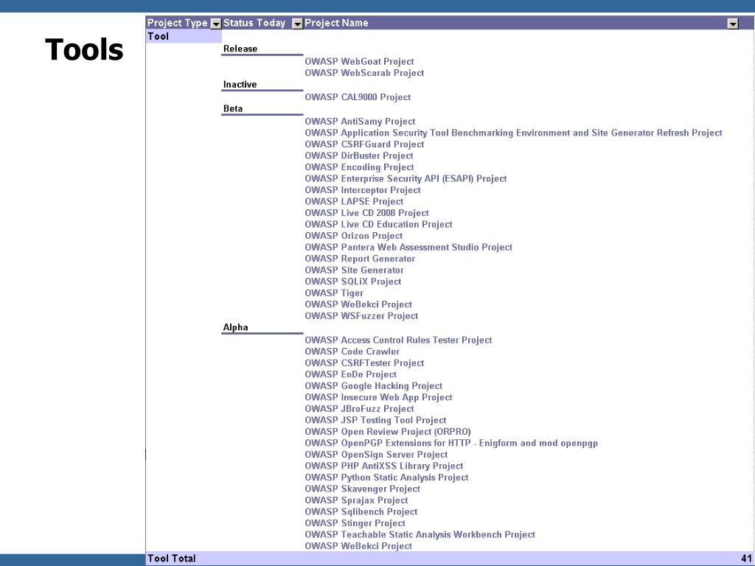Image resolution: width=755 pixels, height=566 pixels.
Task: Select OWASP Live CD Education Project
Action: click(378, 224)
